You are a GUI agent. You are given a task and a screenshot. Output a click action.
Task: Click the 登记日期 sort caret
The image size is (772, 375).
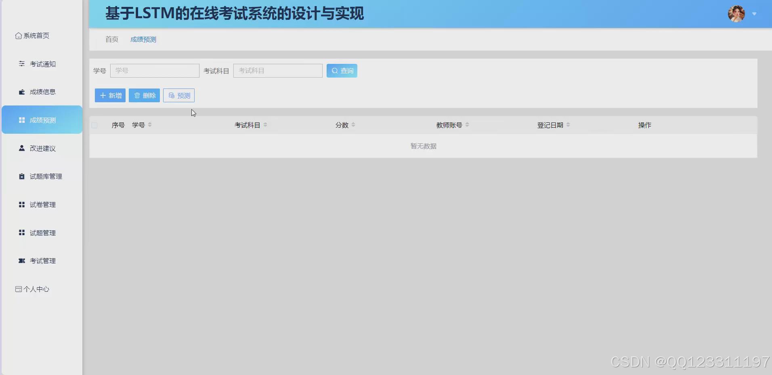tap(569, 125)
